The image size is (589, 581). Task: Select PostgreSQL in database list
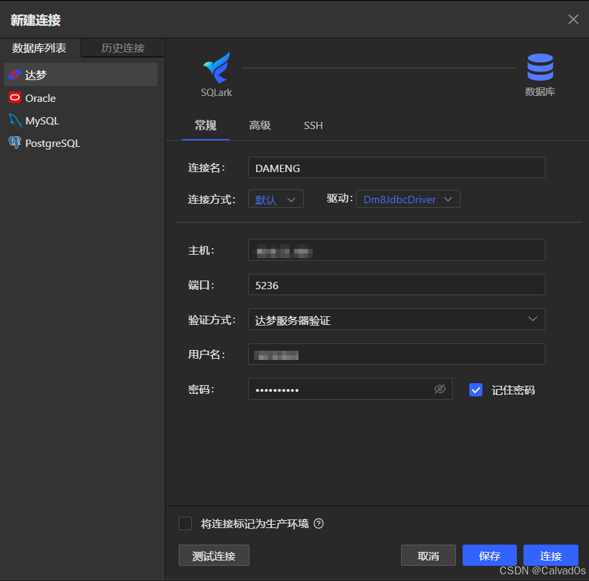point(81,143)
